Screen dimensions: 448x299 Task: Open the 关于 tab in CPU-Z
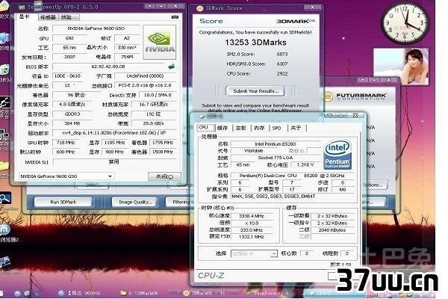tap(296, 128)
